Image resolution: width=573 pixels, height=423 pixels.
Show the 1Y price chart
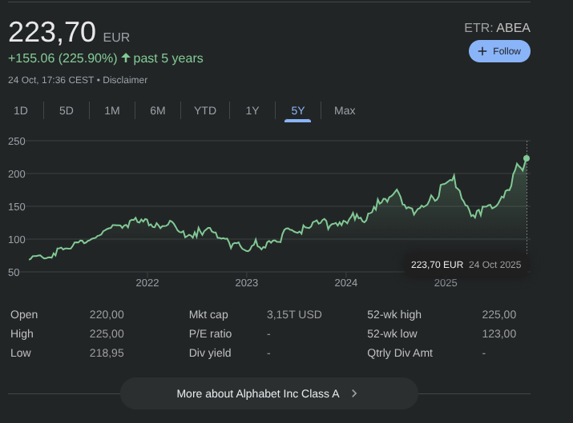[252, 110]
